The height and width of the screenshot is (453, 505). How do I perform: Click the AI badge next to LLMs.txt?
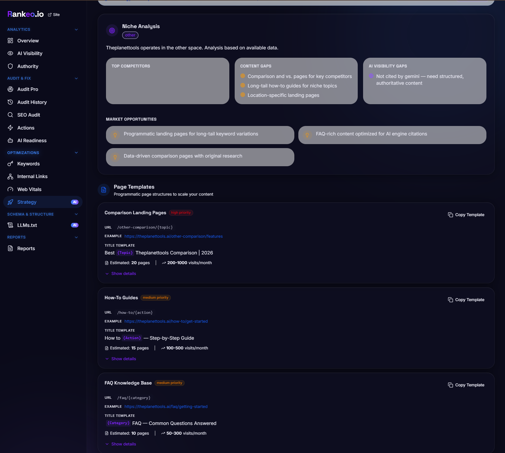pos(75,225)
